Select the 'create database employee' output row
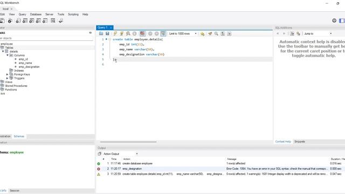 pyautogui.click(x=220, y=163)
